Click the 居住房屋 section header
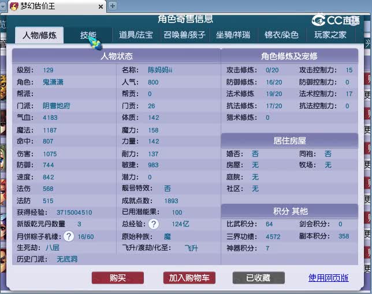Image resolution: width=372 pixels, height=294 pixels. (x=289, y=141)
